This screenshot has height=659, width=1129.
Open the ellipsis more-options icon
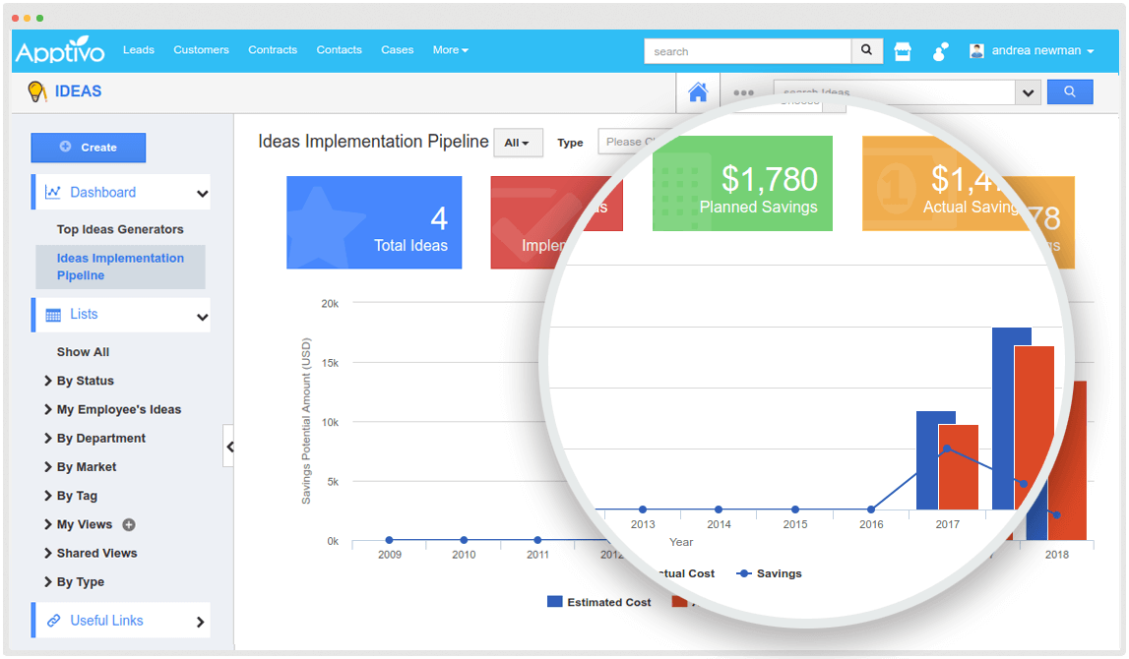743,91
